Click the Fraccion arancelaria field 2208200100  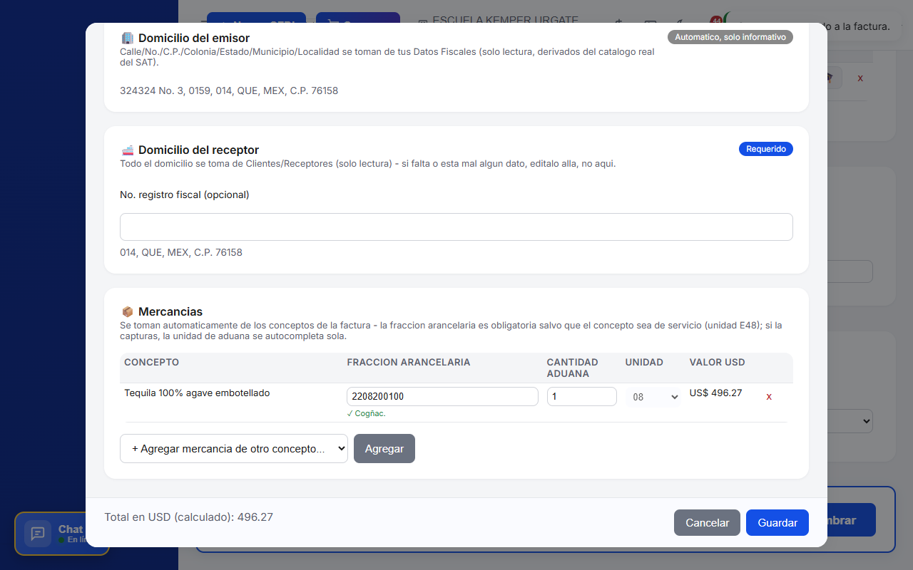(442, 396)
